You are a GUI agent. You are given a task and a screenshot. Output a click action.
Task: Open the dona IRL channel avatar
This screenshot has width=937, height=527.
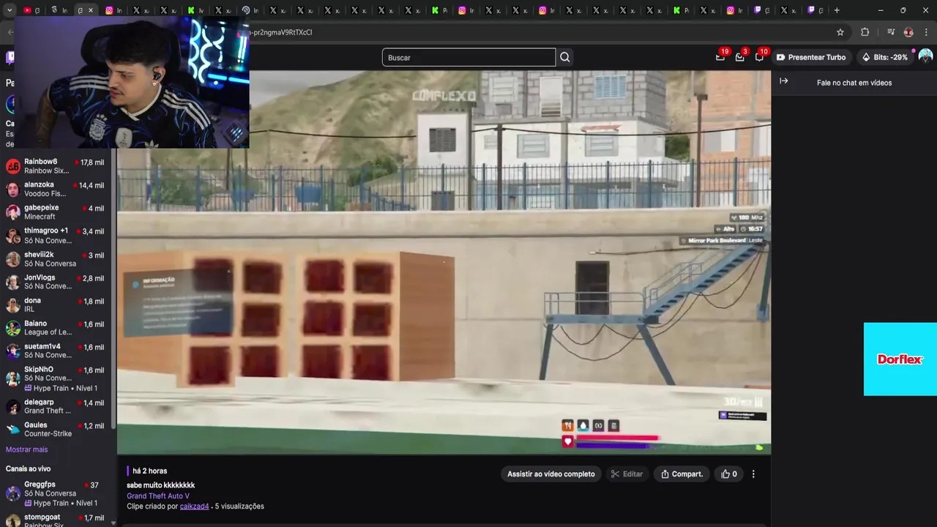click(x=12, y=305)
